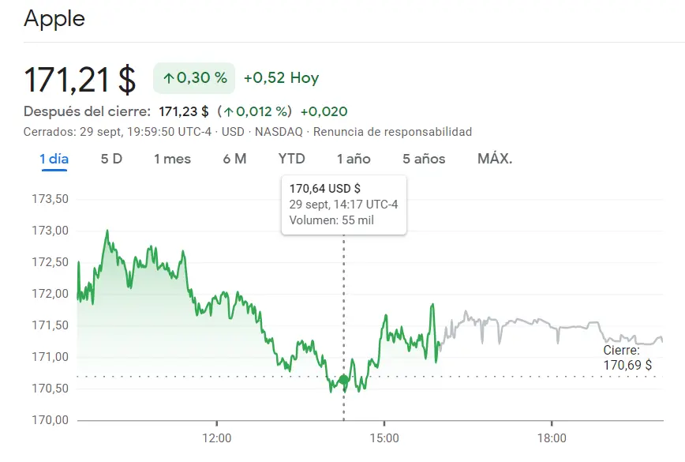Select the "6 M" range tab
685x462 pixels.
click(x=234, y=159)
